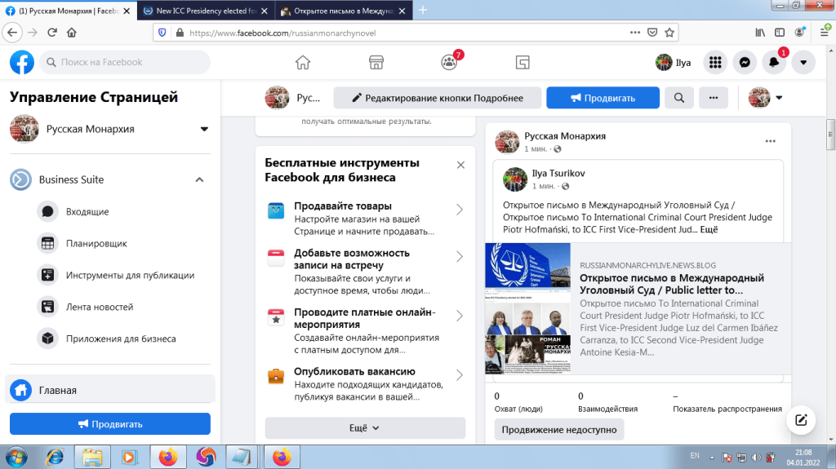Screen dimensions: 836x469
Task: Click the Facebook search field
Action: tap(125, 62)
